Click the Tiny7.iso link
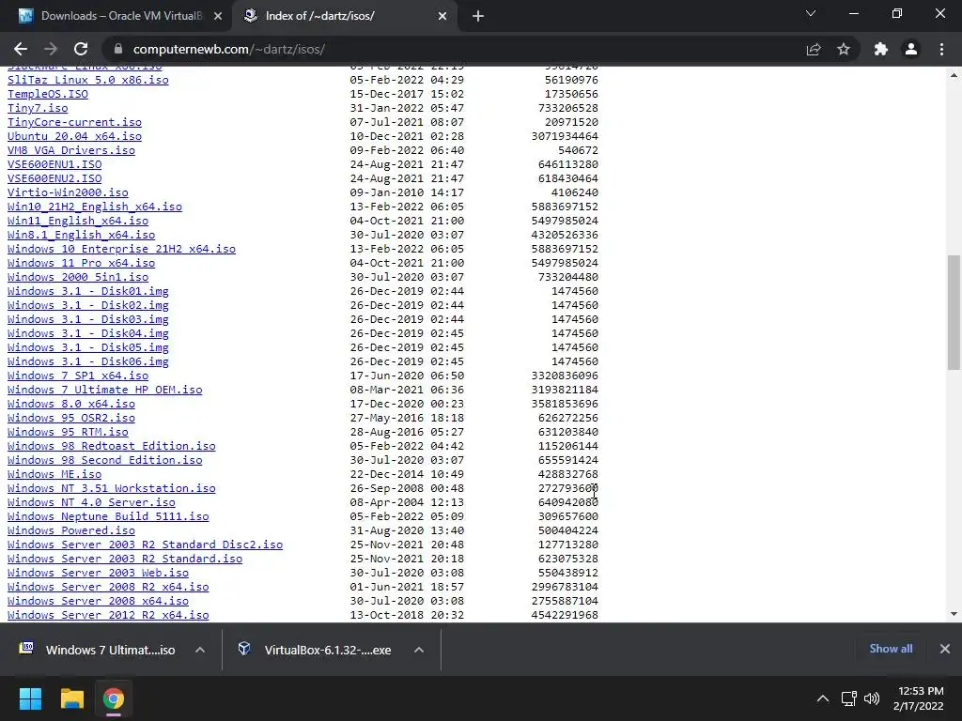Image resolution: width=962 pixels, height=721 pixels. 38,108
